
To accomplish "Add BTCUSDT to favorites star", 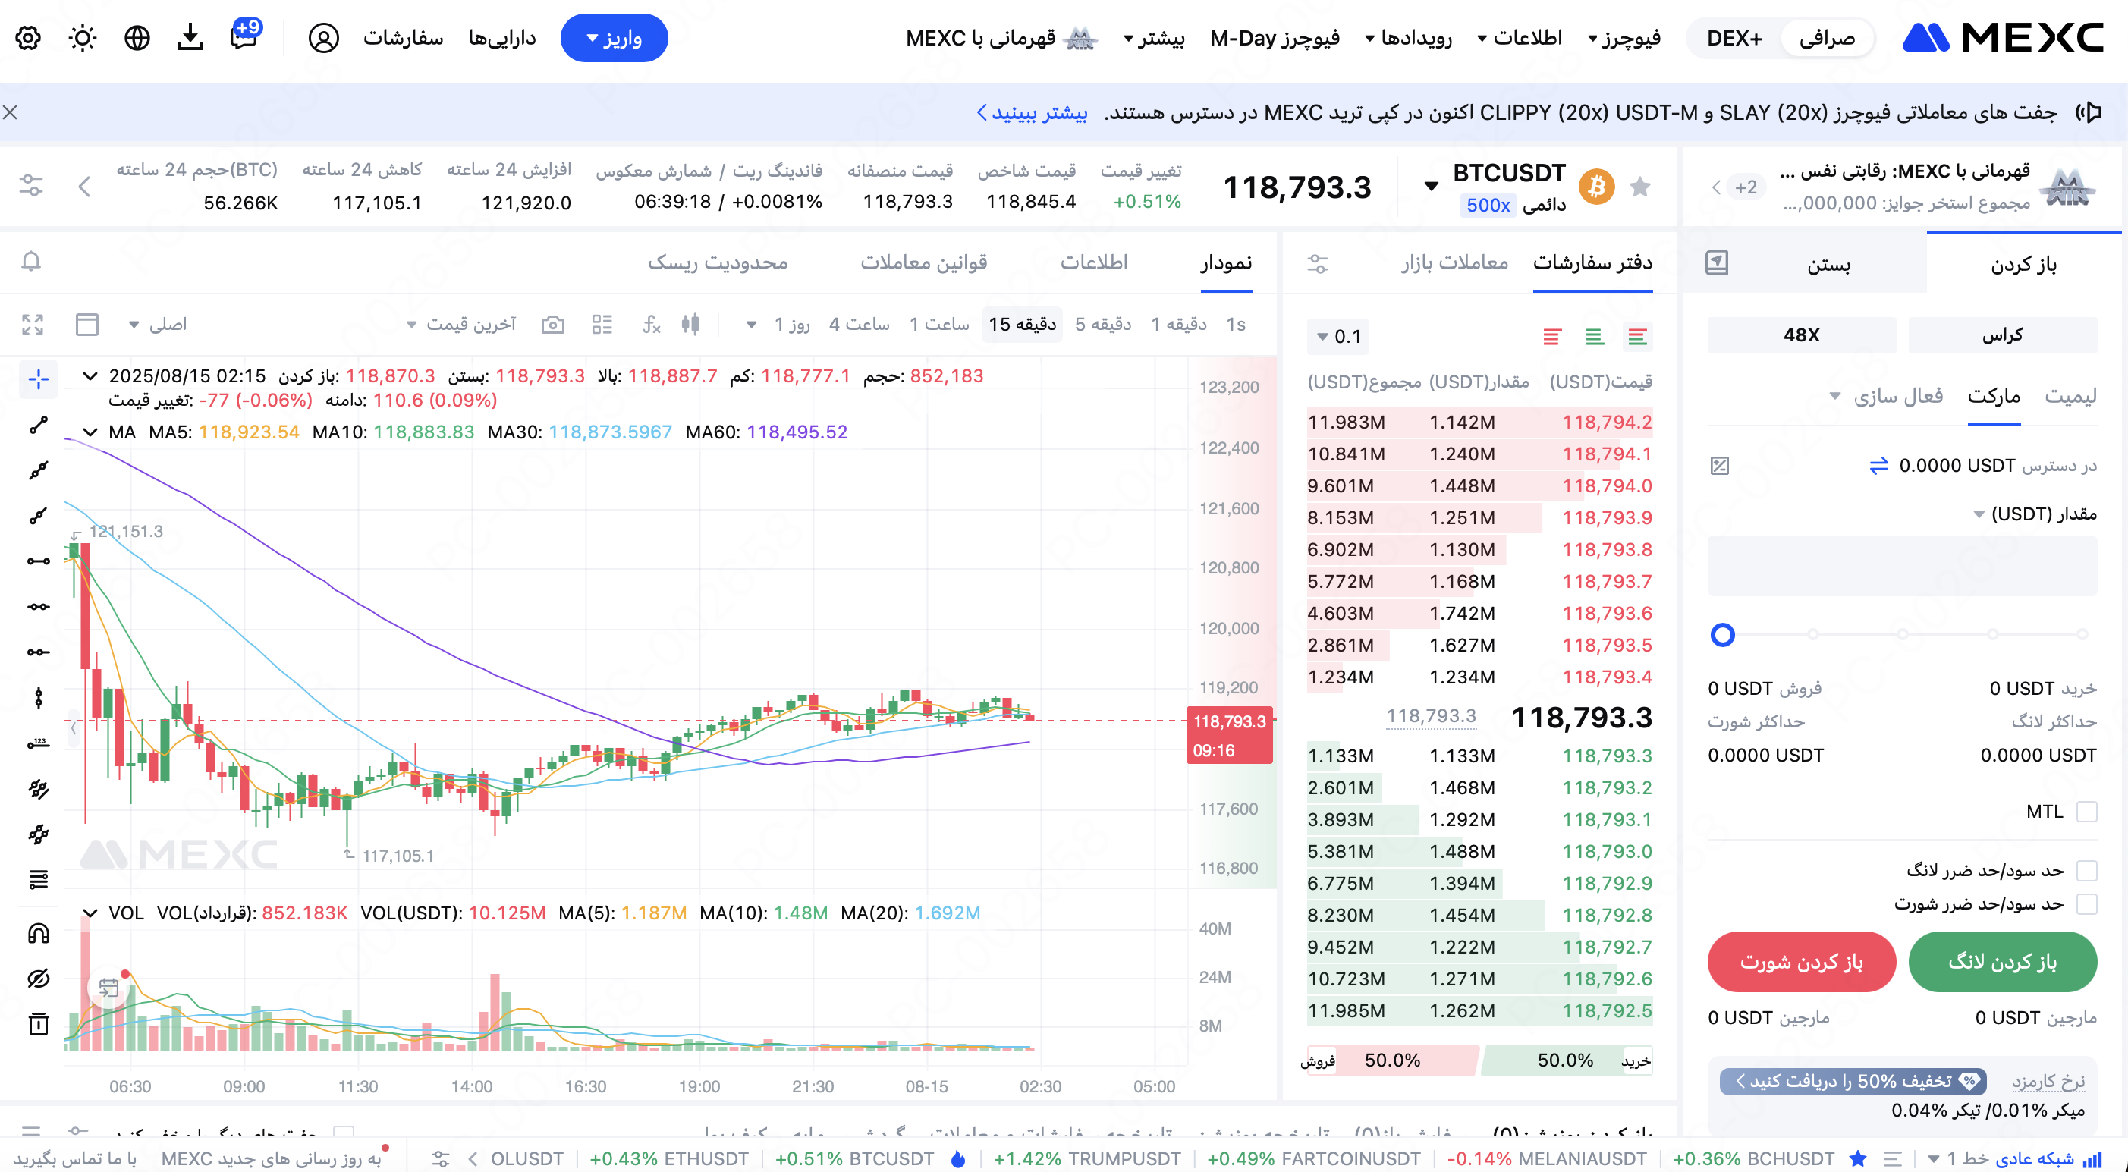I will pos(1639,187).
